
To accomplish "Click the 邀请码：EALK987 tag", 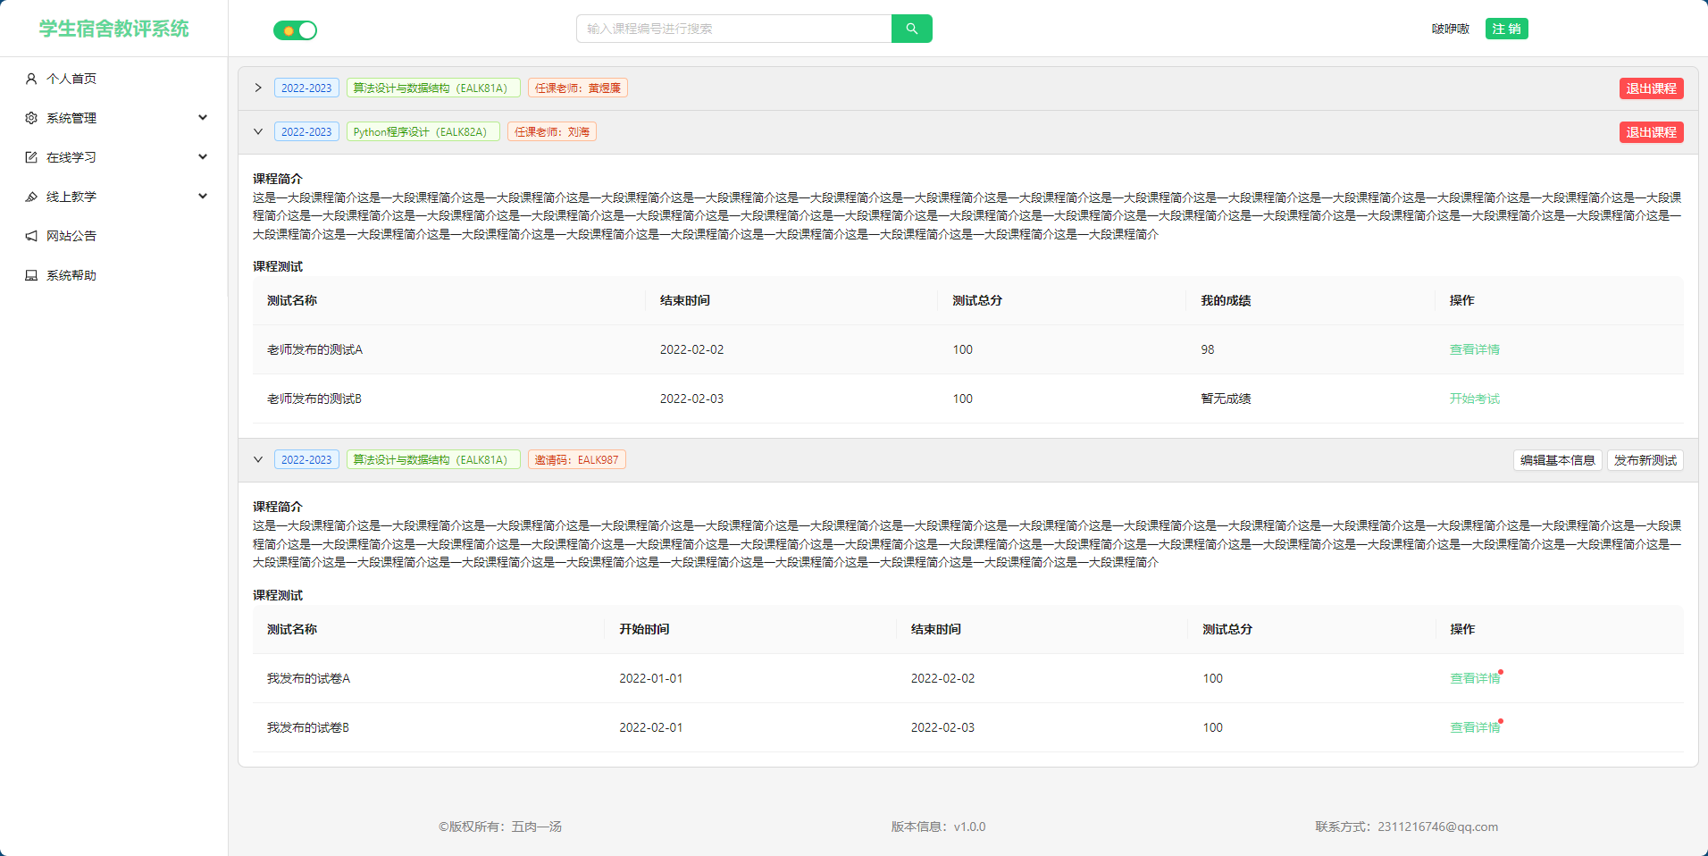I will tap(576, 459).
